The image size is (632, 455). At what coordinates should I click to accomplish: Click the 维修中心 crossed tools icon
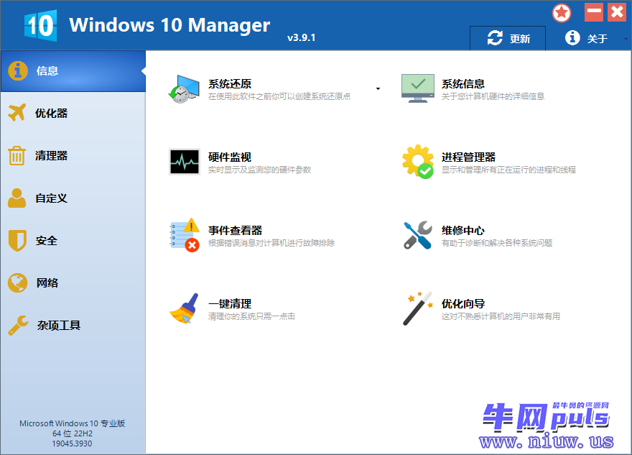(x=418, y=235)
